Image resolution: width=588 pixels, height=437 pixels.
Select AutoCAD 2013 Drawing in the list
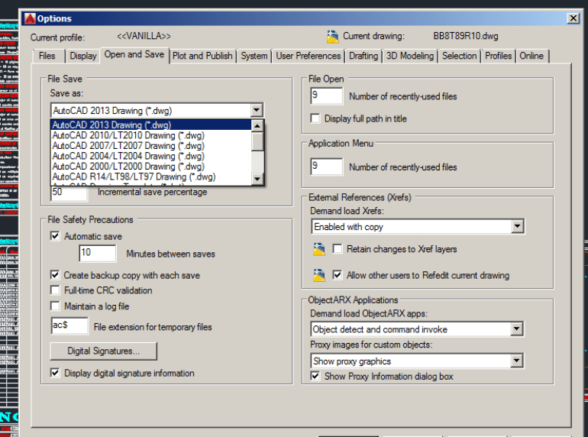(x=151, y=125)
